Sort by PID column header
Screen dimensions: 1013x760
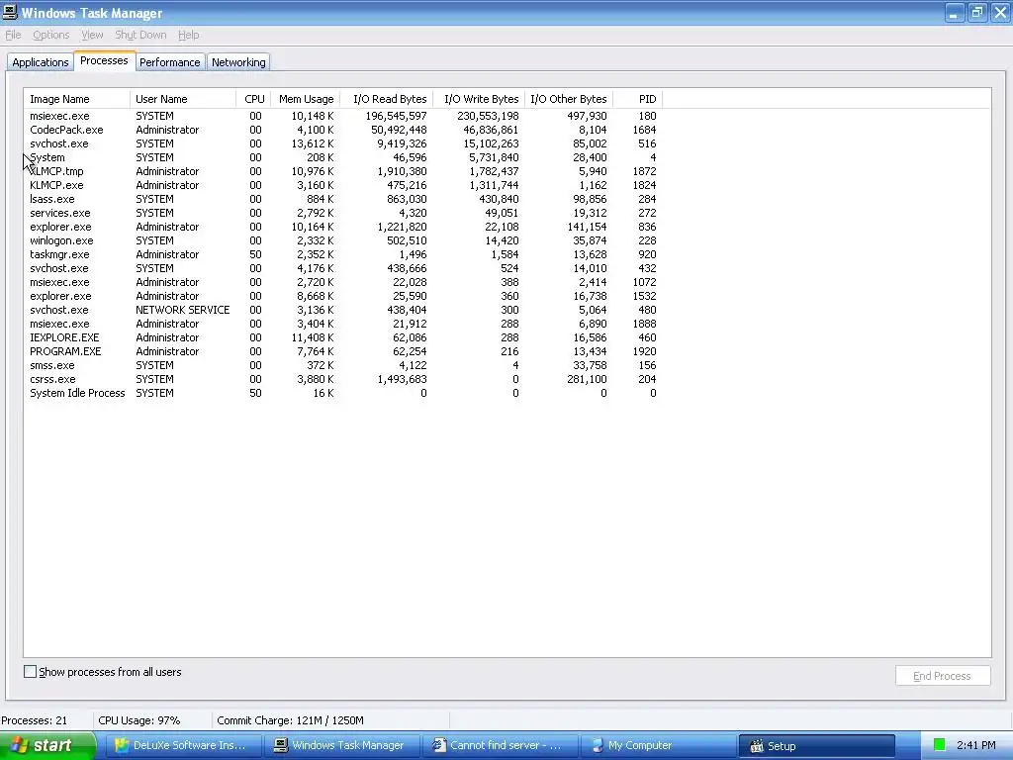click(x=638, y=99)
